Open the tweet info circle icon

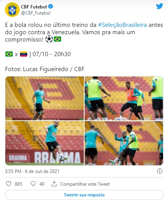160,171
